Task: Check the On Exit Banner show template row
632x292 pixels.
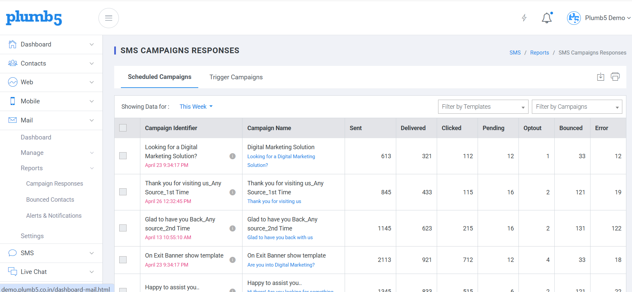Action: 123,260
